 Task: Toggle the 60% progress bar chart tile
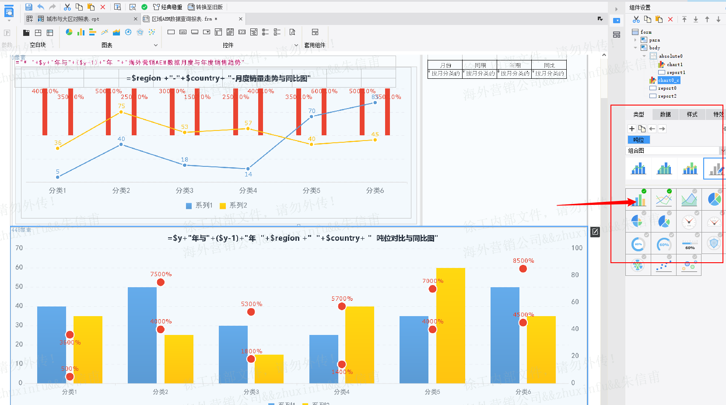click(689, 243)
